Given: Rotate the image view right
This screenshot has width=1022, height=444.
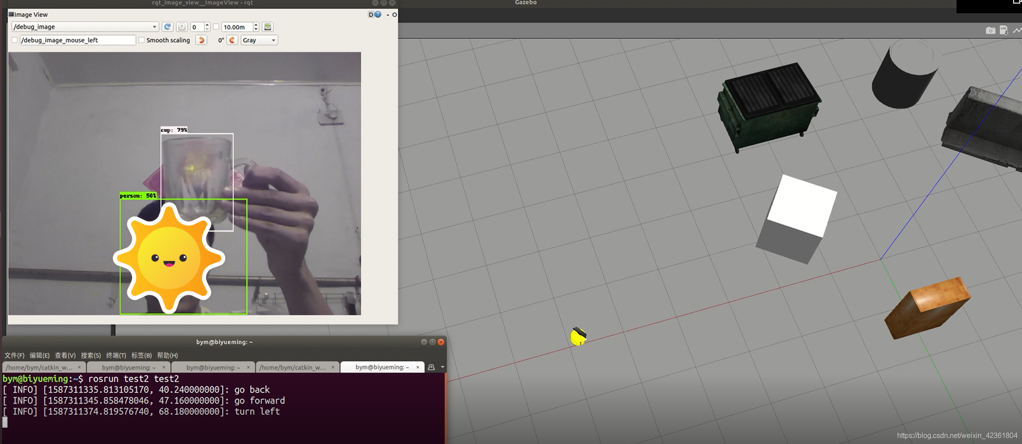Looking at the screenshot, I should [232, 40].
